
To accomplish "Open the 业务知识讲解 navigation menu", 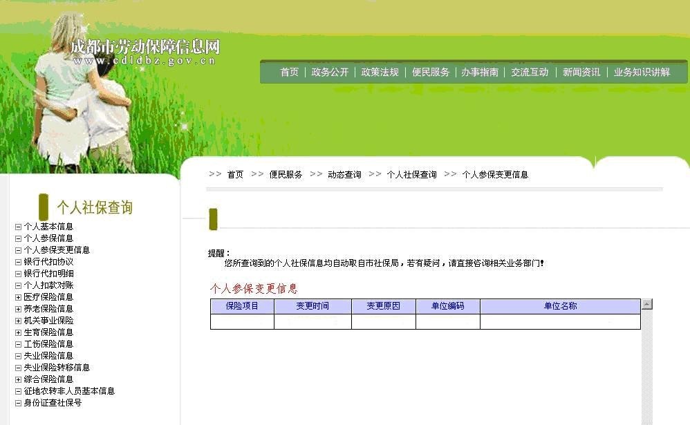I will [x=640, y=72].
